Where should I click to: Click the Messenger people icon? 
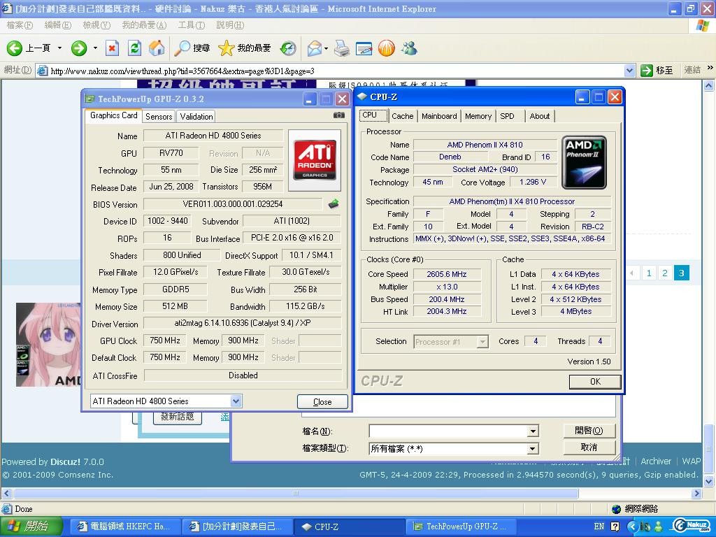pyautogui.click(x=409, y=48)
